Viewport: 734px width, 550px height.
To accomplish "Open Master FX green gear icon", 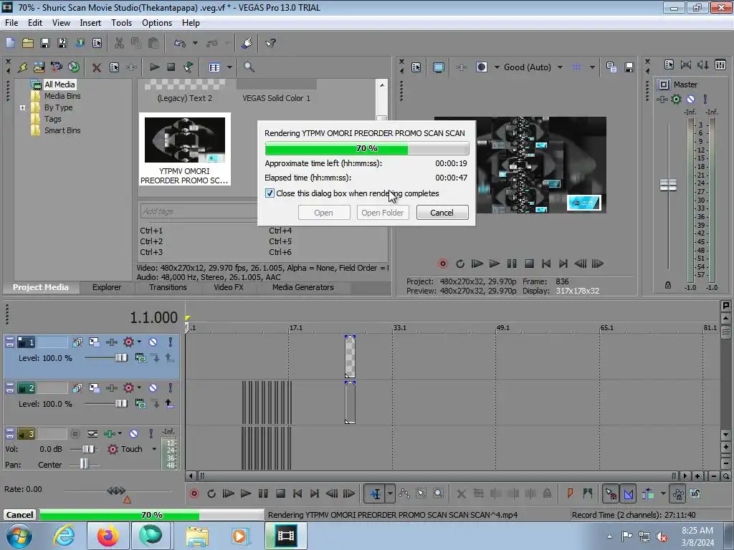I will (676, 99).
